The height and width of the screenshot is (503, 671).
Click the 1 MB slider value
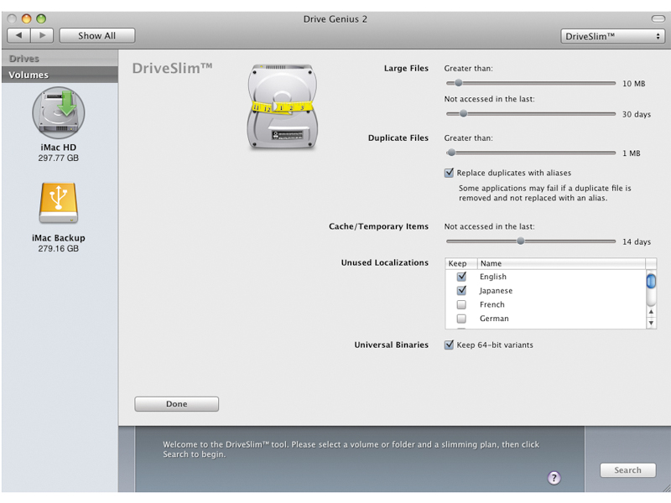632,153
